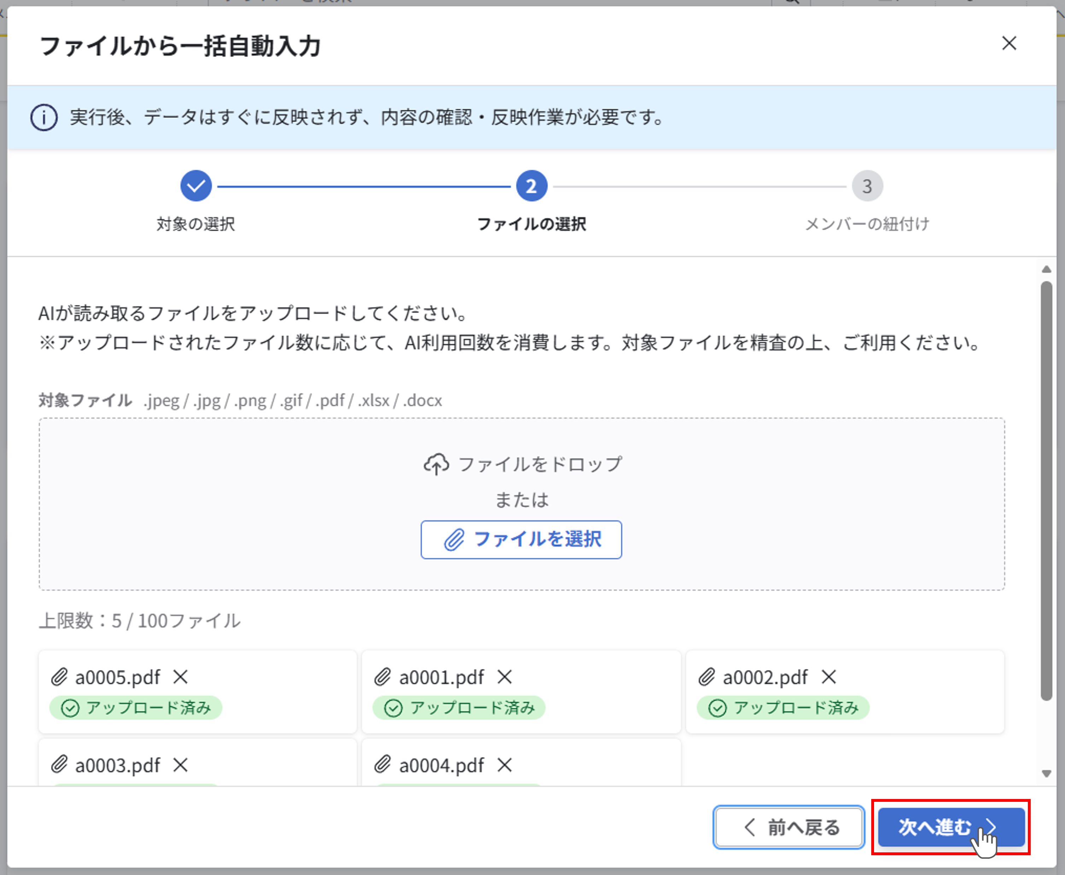Viewport: 1065px width, 875px height.
Task: Click the scrollbar up arrow
Action: point(1046,269)
